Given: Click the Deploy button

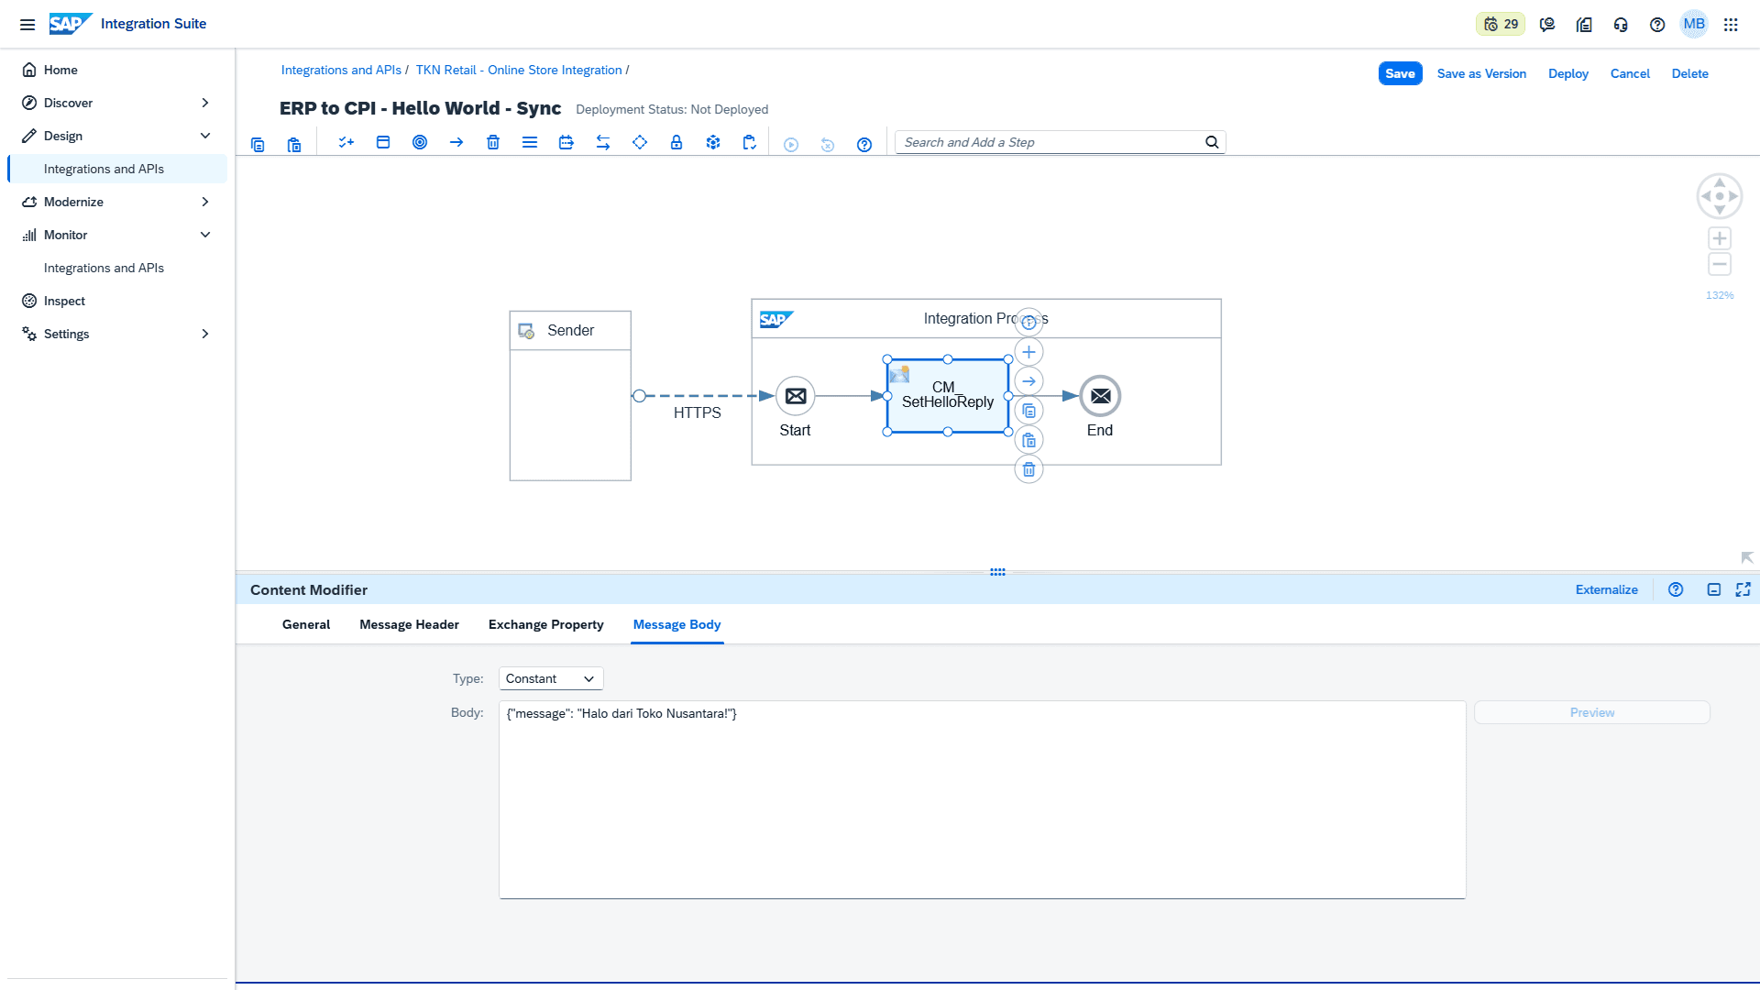Looking at the screenshot, I should click(x=1568, y=73).
